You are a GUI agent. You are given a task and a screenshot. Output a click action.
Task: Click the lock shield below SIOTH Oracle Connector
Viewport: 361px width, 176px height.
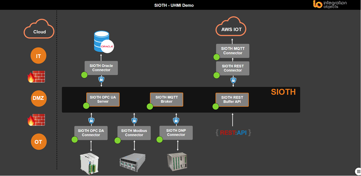coord(101,80)
